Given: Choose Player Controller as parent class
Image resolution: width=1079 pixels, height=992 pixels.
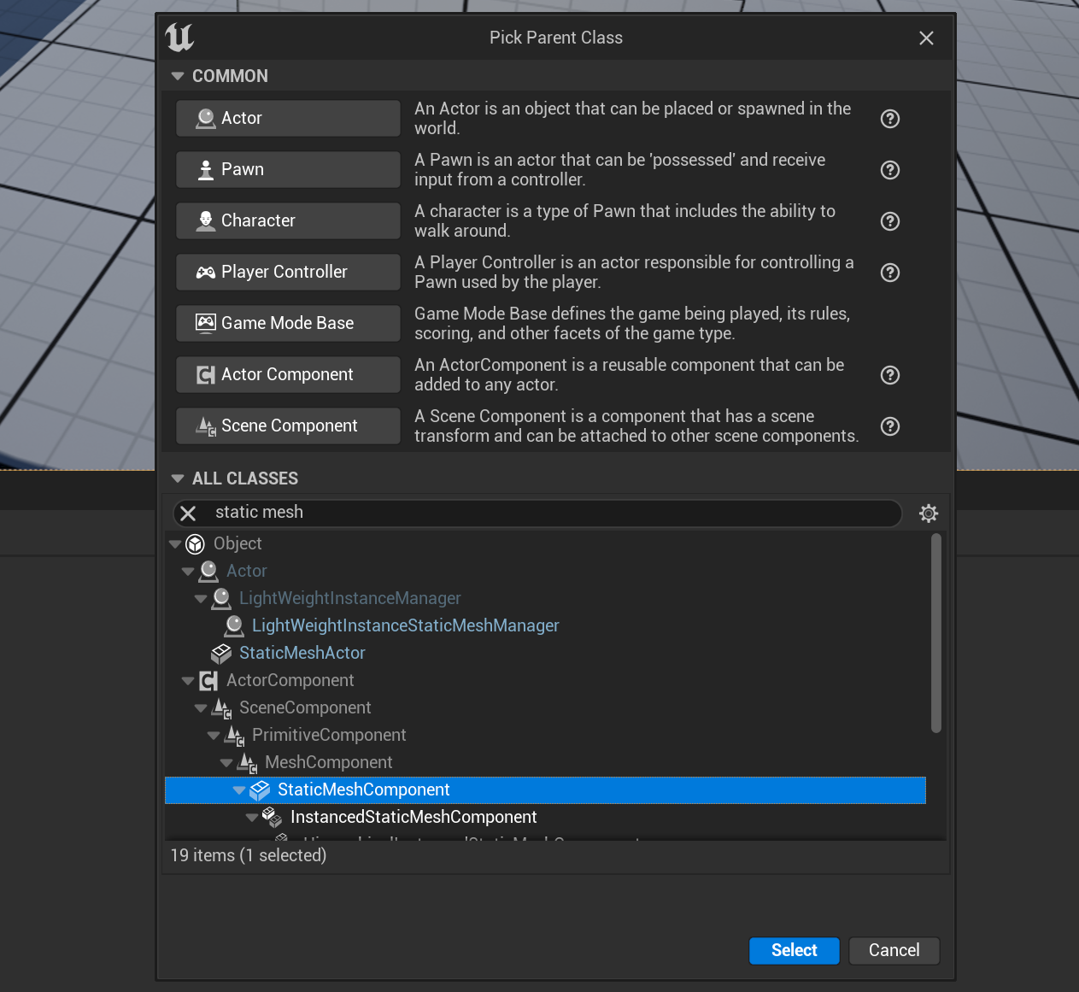Looking at the screenshot, I should pyautogui.click(x=288, y=272).
